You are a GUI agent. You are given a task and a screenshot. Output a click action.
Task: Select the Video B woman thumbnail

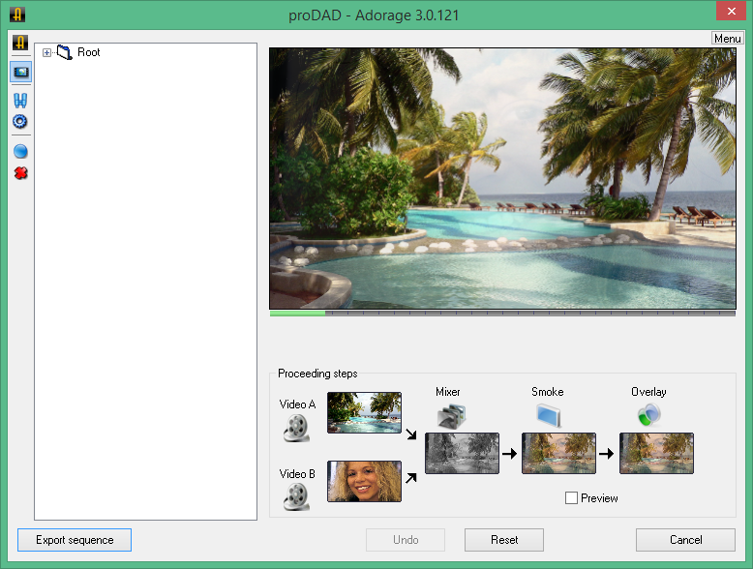[x=364, y=481]
